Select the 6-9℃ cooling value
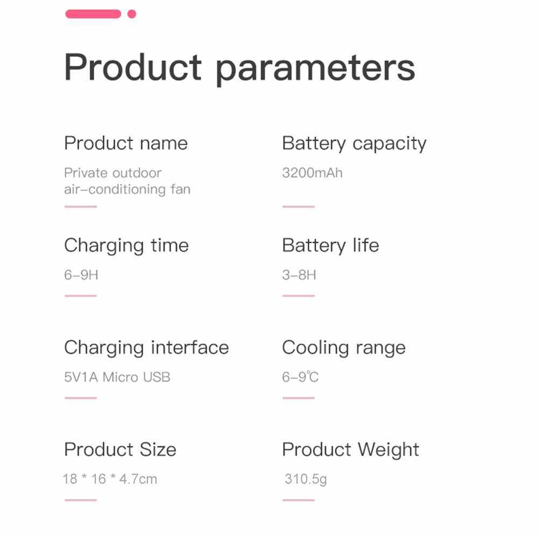Screen dimensions: 538x538 (x=300, y=377)
